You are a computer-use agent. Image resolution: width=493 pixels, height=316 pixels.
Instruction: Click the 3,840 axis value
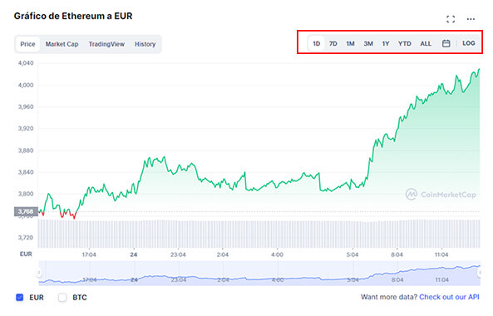point(26,172)
